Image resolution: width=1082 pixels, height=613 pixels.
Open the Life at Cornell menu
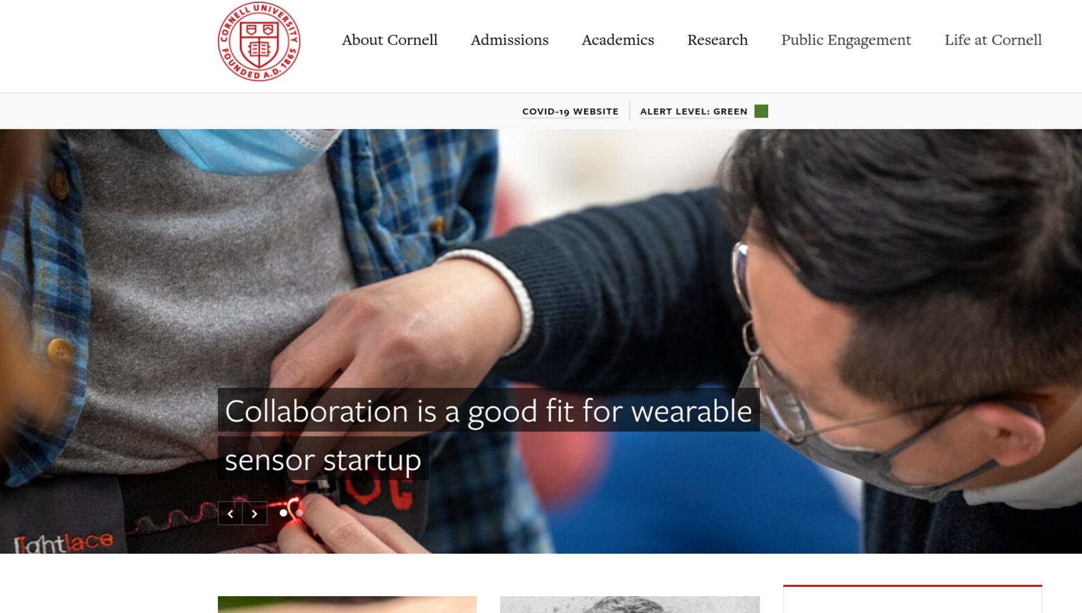point(993,40)
